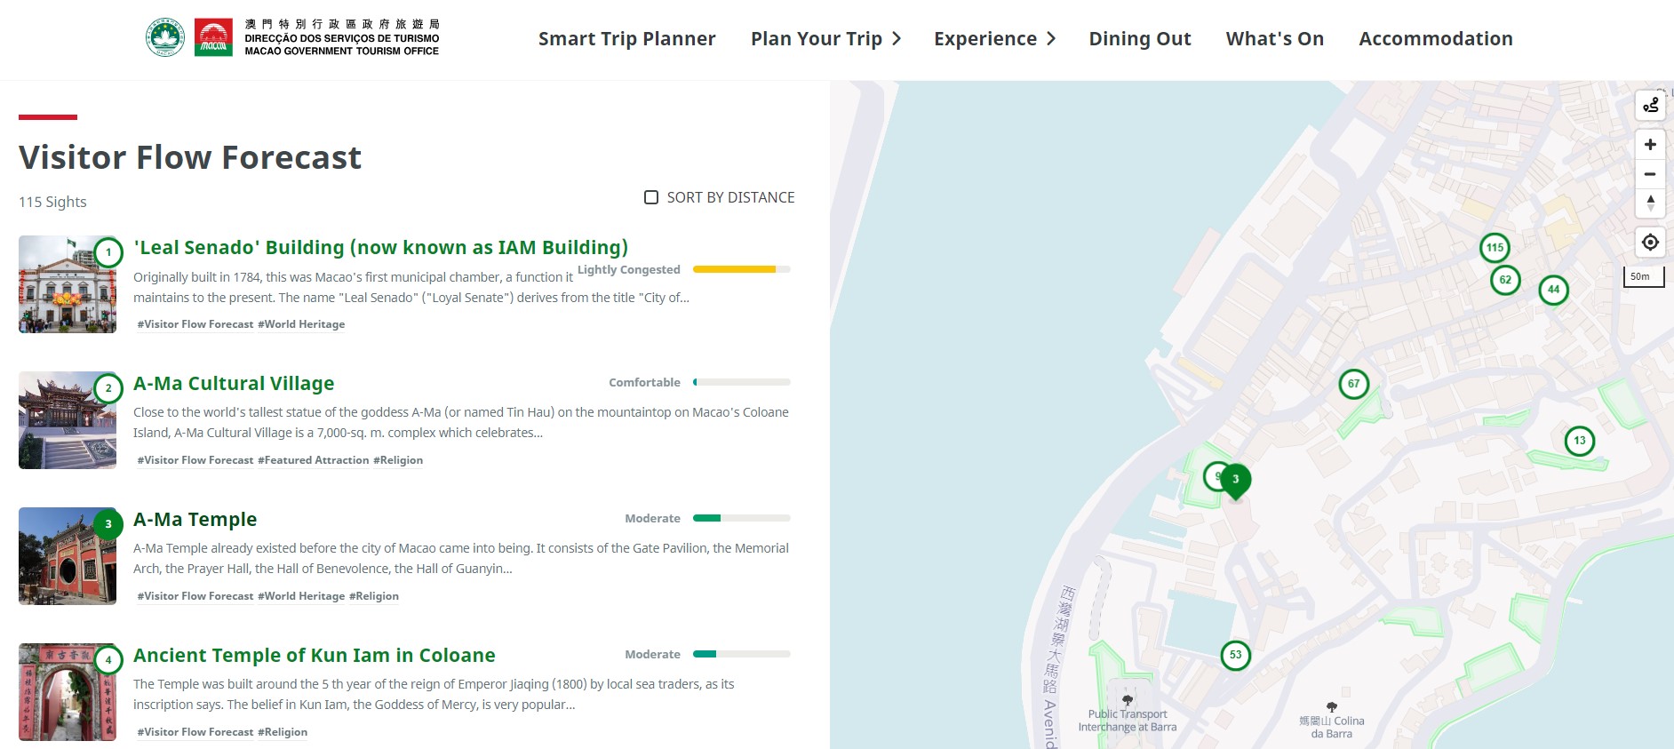Go to the Dining Out section
The height and width of the screenshot is (749, 1674).
(1140, 39)
